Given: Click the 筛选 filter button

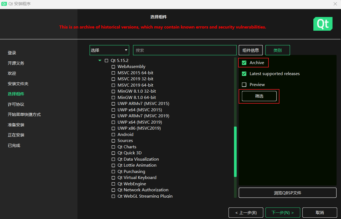Looking at the screenshot, I should click(x=259, y=96).
